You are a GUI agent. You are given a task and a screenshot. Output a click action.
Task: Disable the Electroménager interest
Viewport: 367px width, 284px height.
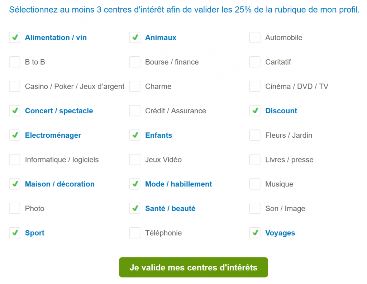[x=15, y=135]
